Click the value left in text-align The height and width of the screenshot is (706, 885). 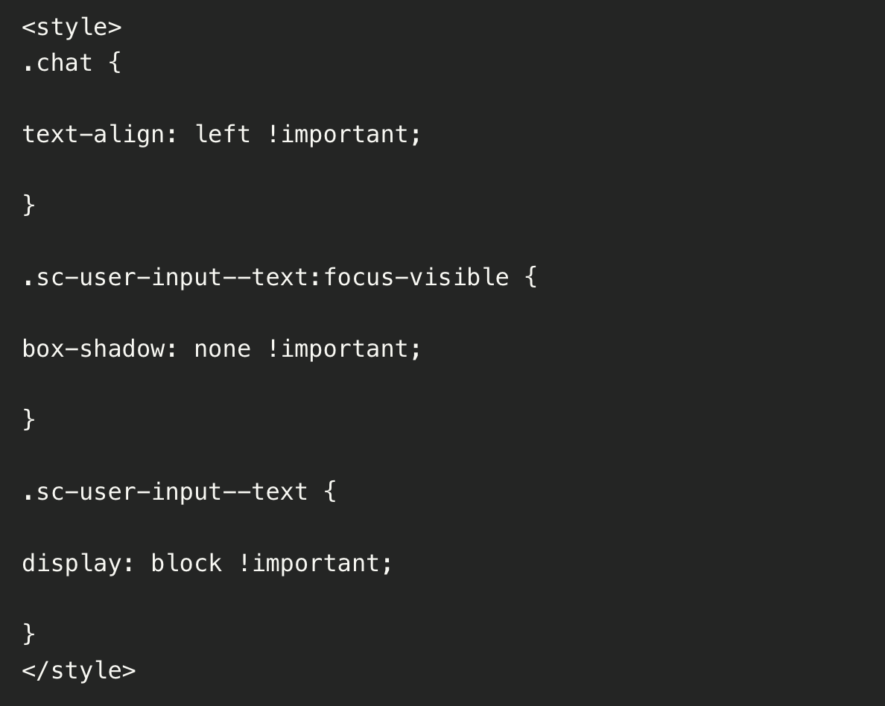pyautogui.click(x=223, y=134)
